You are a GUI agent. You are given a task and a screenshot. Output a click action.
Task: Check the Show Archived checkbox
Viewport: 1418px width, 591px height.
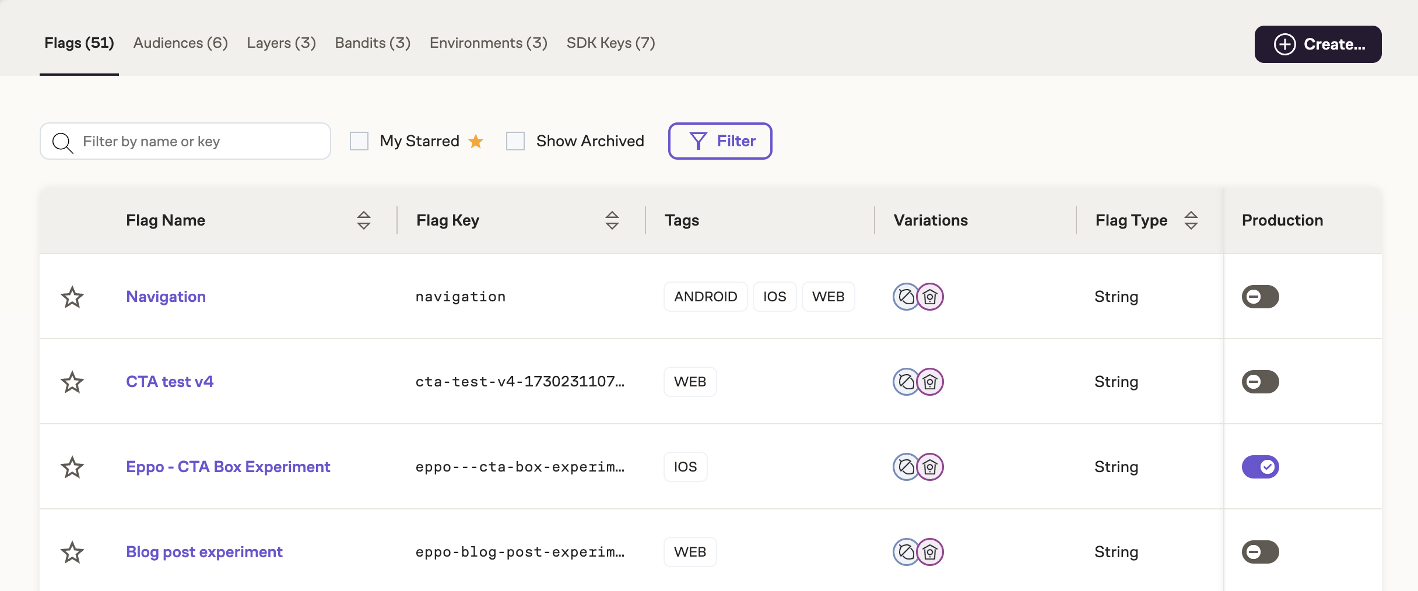(x=515, y=140)
